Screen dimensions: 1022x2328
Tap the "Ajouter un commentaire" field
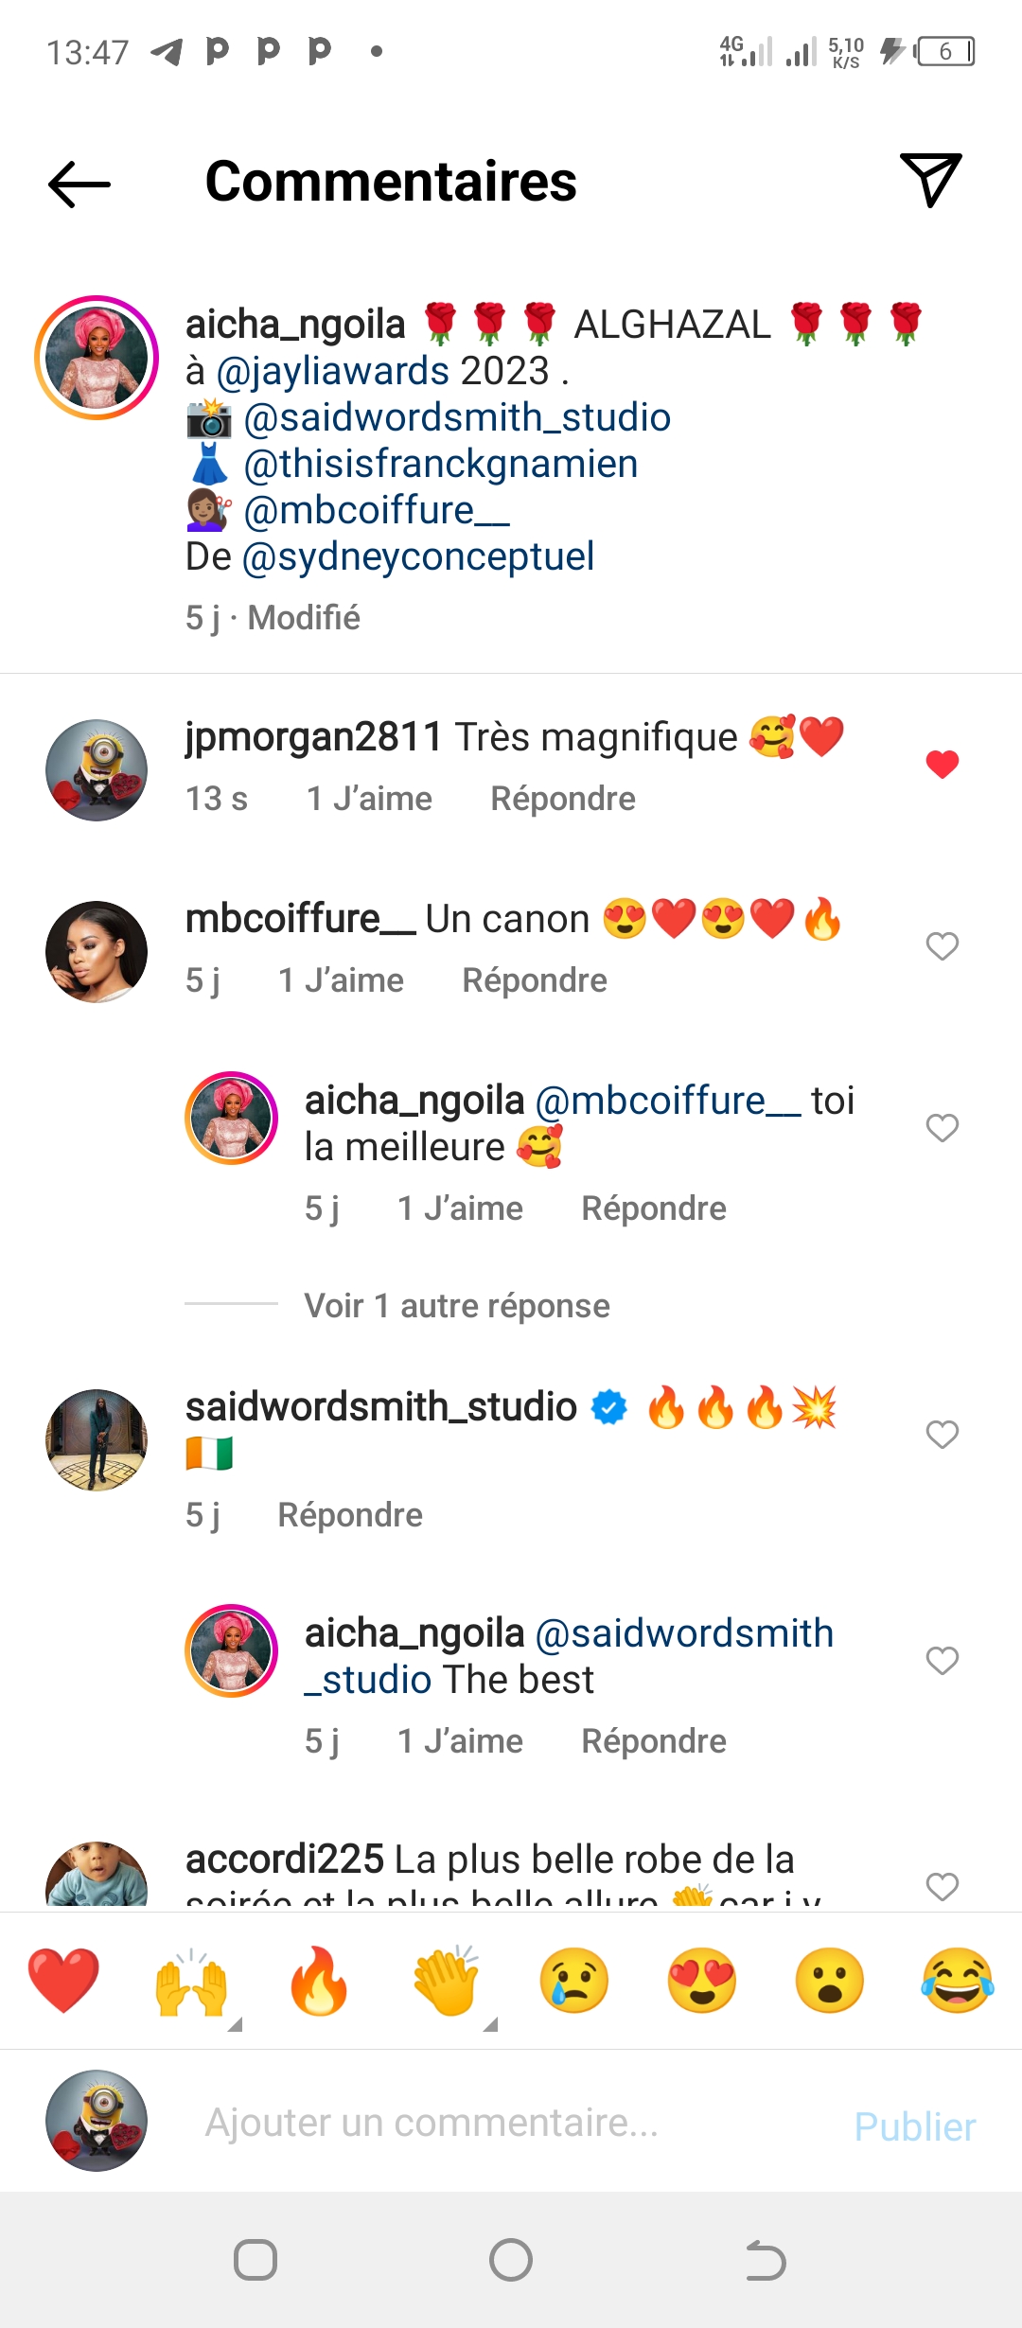point(432,2123)
